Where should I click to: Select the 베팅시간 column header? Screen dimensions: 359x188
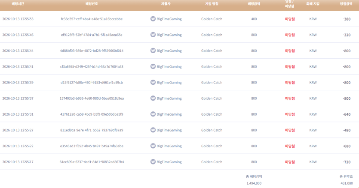[x=18, y=4]
